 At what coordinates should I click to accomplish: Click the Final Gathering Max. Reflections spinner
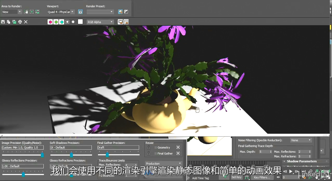310,152
